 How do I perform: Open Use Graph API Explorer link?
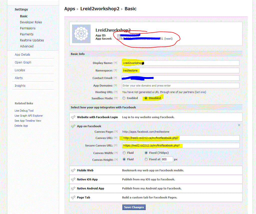coord(29,116)
